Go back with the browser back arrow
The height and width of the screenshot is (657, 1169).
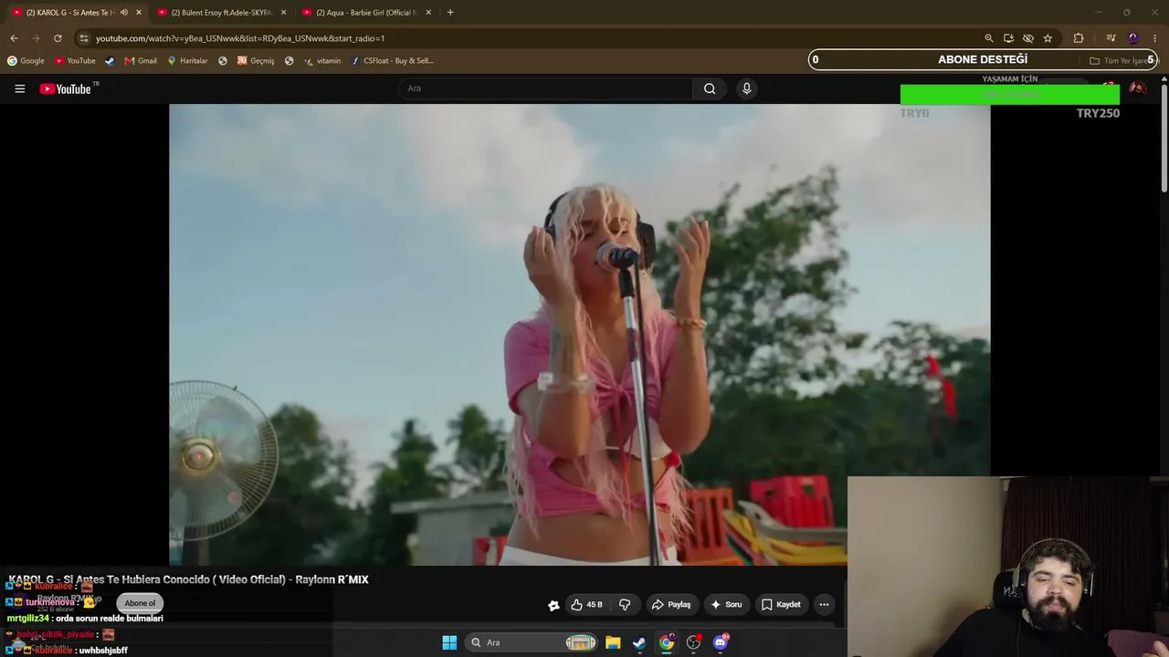point(14,38)
